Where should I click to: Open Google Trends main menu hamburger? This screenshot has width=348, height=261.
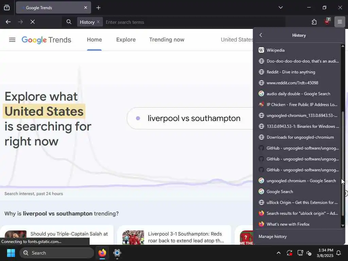pos(12,40)
